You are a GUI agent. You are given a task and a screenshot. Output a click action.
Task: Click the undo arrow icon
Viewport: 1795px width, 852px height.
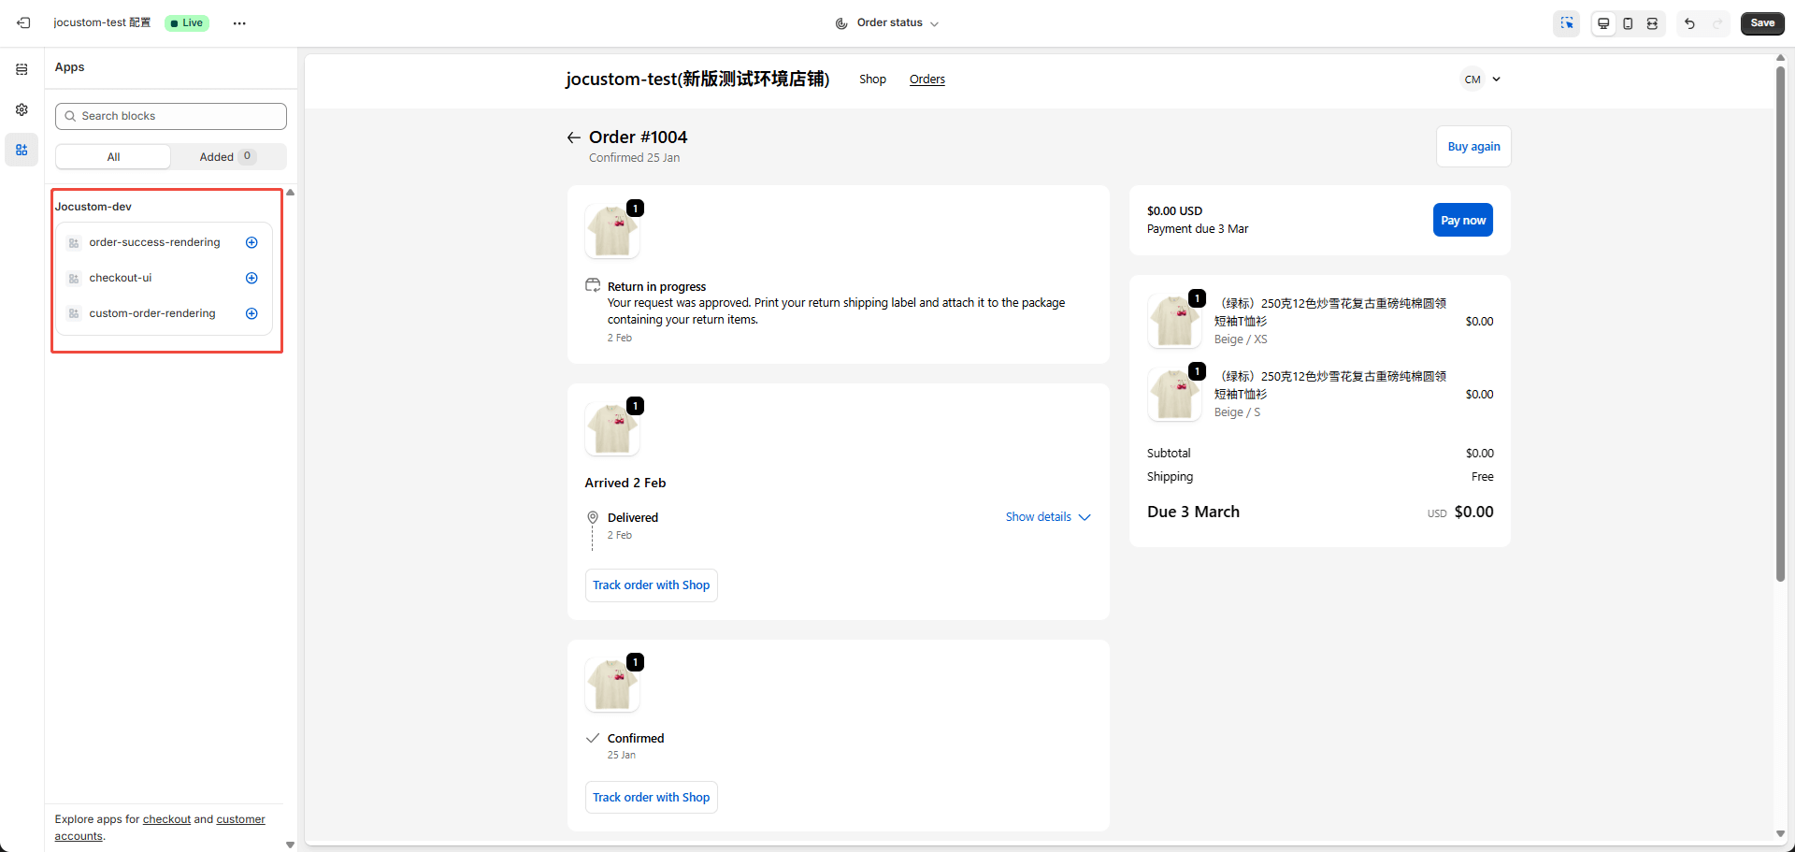coord(1689,23)
